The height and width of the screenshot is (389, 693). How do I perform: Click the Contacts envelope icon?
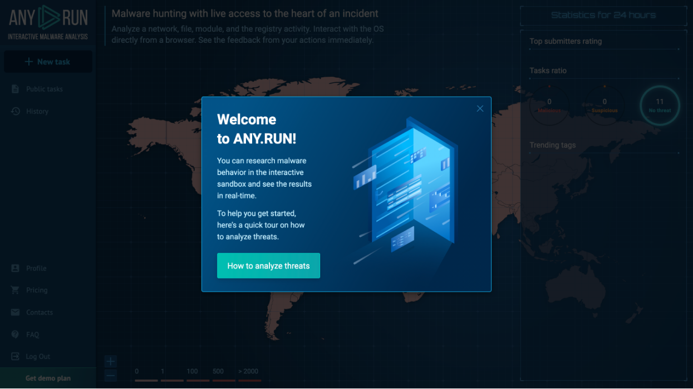click(16, 312)
